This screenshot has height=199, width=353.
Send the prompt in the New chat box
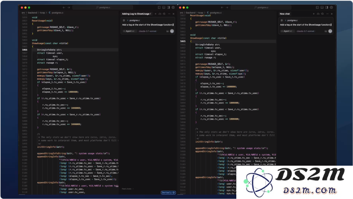[x=330, y=31]
